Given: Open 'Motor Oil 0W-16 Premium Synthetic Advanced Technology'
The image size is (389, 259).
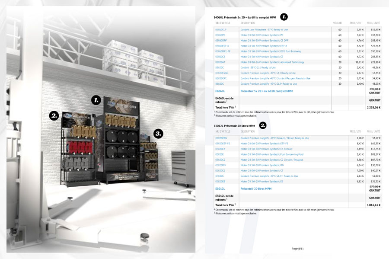Looking at the screenshot, I should point(272,62).
